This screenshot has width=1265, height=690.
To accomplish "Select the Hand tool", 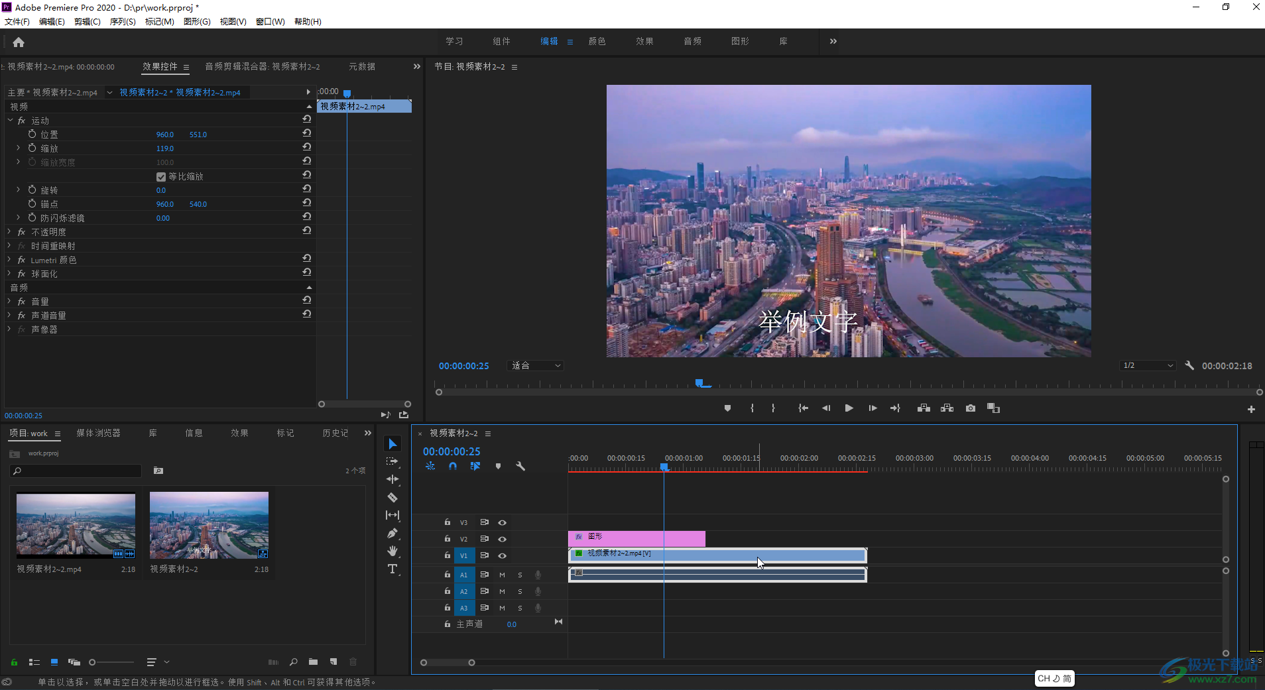I will (392, 551).
